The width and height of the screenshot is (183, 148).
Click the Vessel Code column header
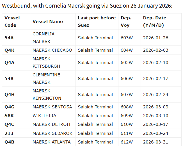pyautogui.click(x=12, y=21)
